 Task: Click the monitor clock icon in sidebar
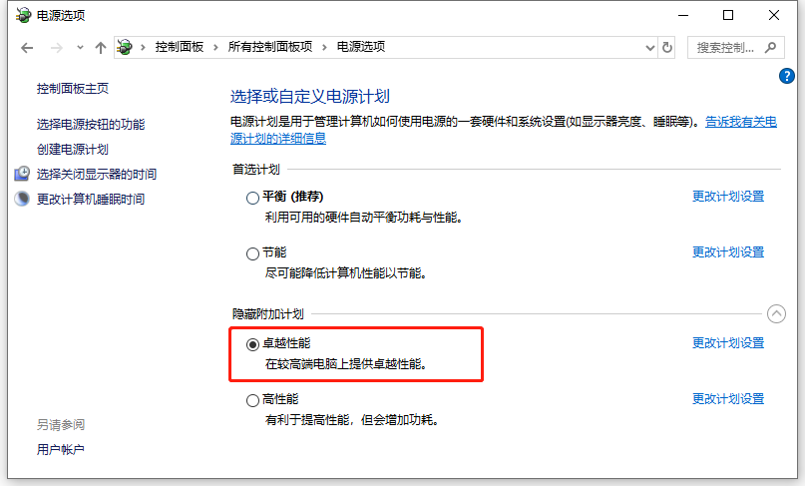(22, 174)
